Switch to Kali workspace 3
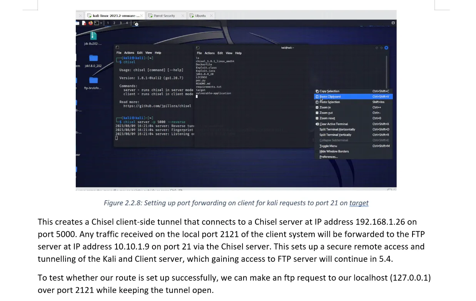 (x=121, y=23)
